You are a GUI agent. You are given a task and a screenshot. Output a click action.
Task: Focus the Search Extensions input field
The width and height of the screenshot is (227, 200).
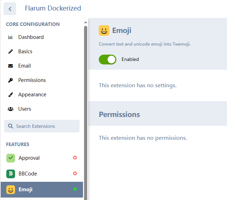click(x=42, y=126)
